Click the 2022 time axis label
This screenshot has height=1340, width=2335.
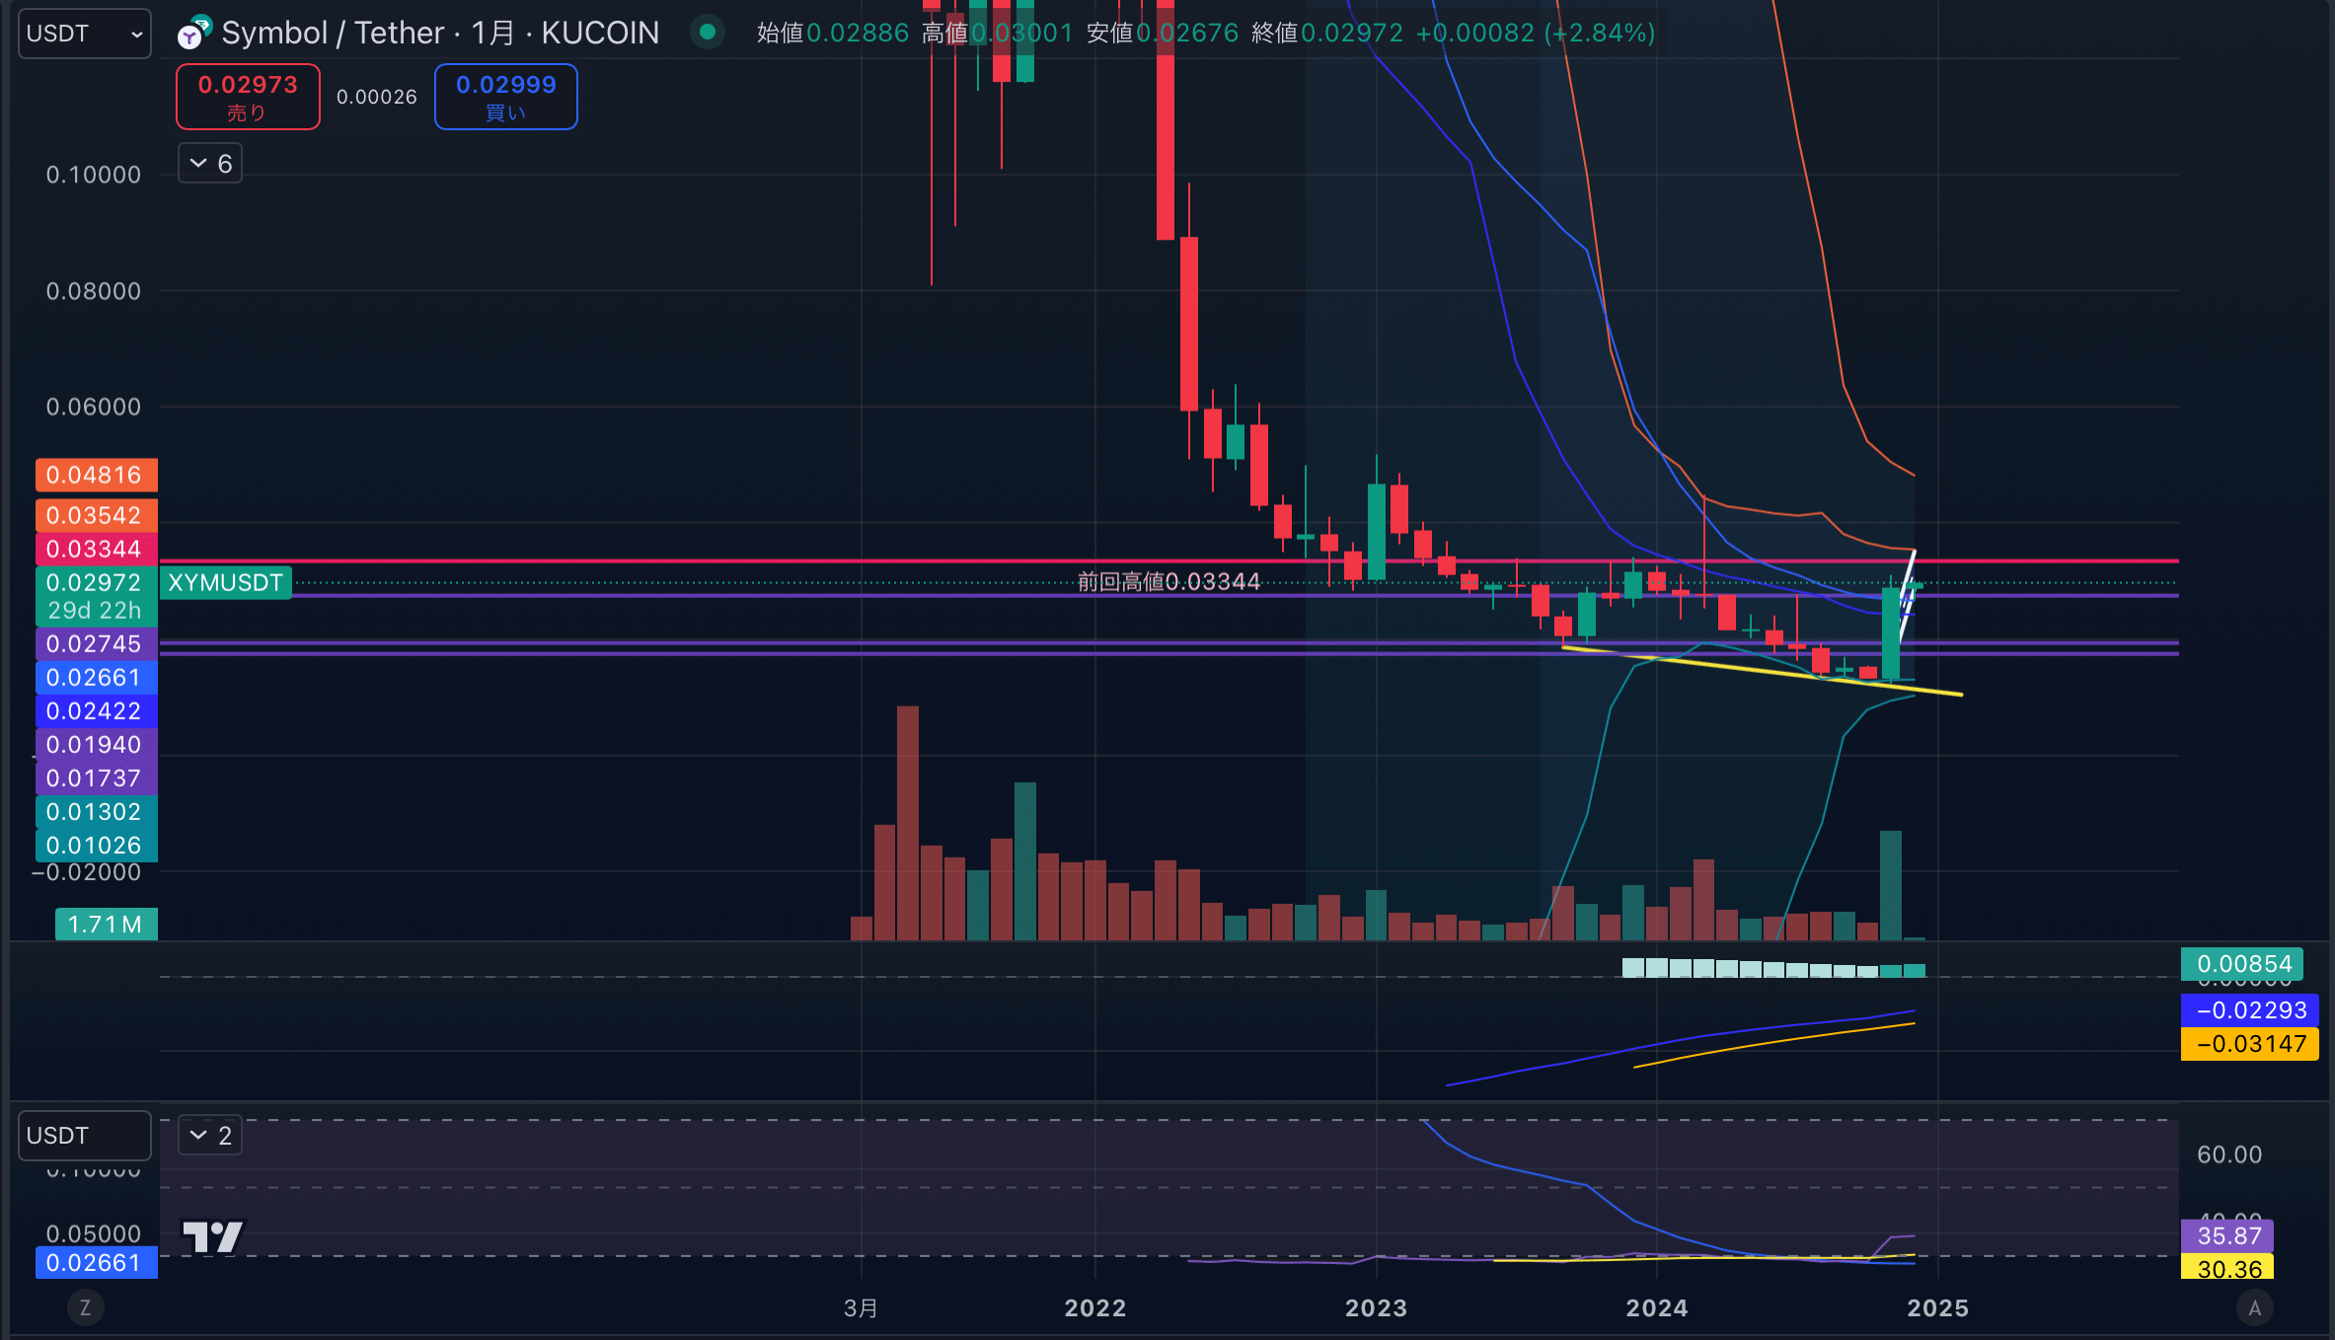(x=1095, y=1308)
